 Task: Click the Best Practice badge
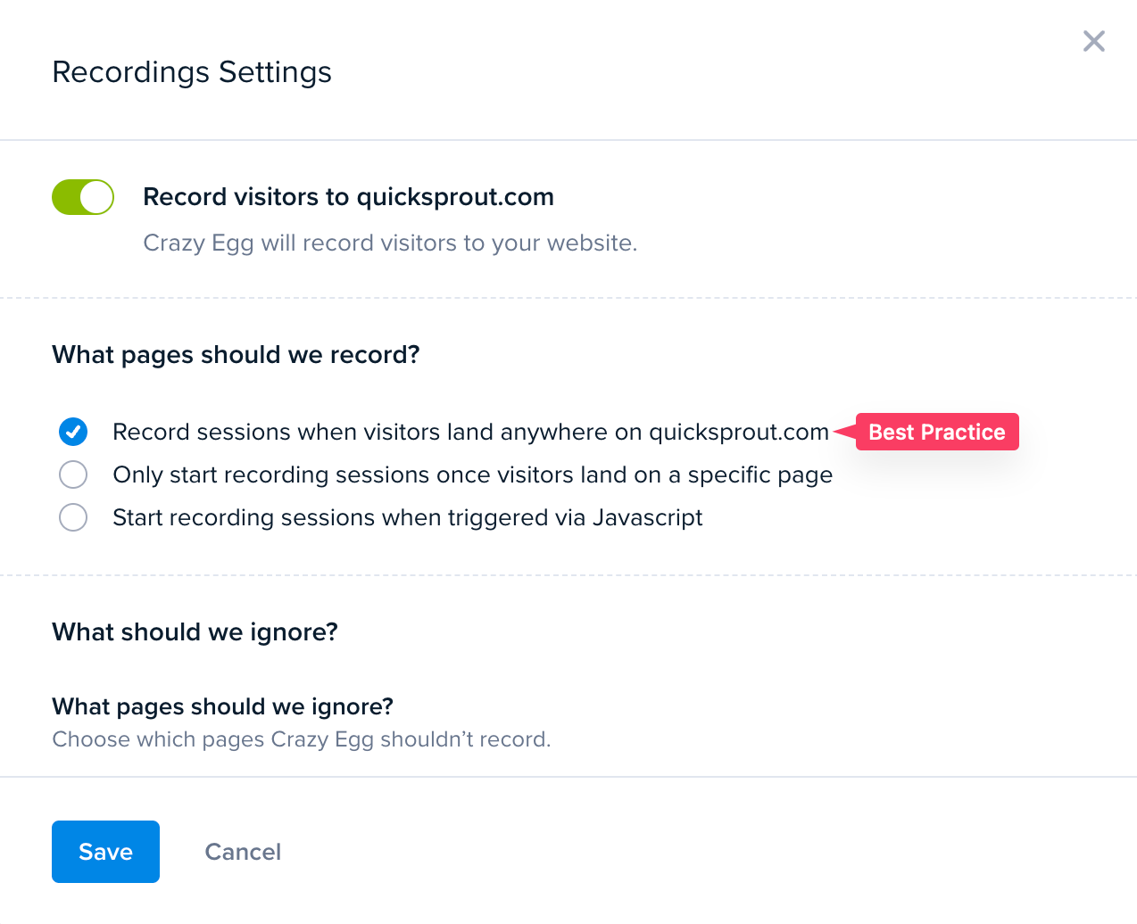click(x=936, y=432)
